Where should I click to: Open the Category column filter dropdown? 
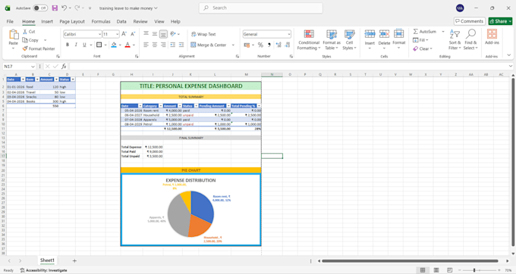tap(161, 106)
